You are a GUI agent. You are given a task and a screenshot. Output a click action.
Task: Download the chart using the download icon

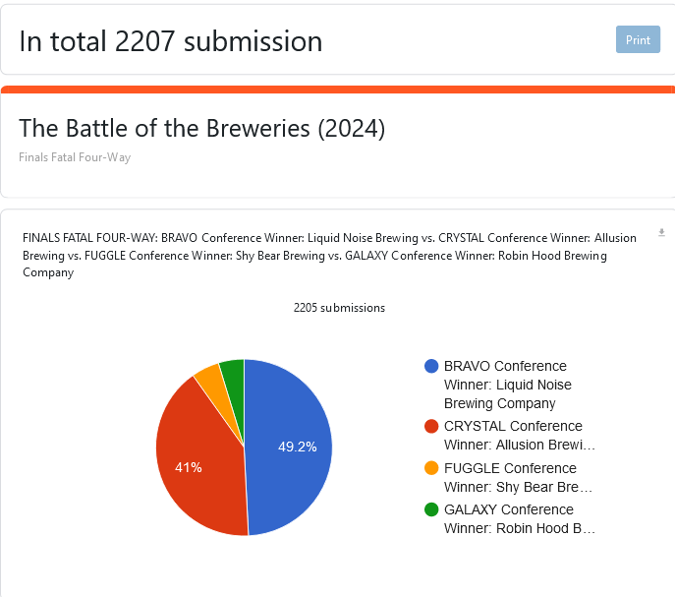(x=661, y=233)
